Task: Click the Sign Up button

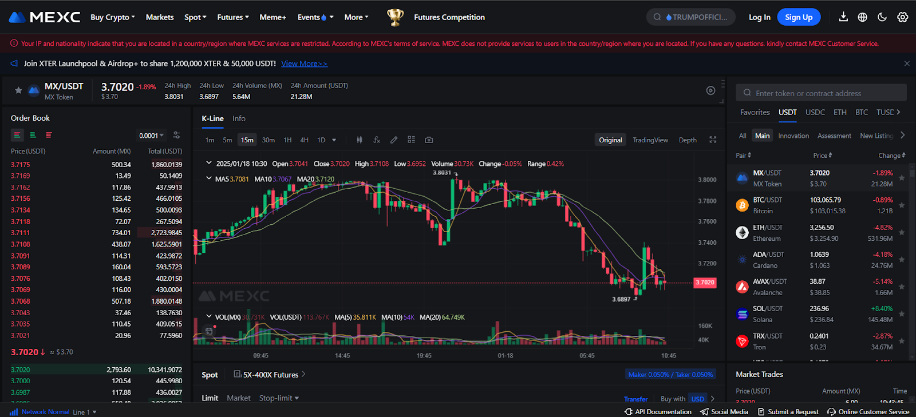Action: [x=799, y=17]
